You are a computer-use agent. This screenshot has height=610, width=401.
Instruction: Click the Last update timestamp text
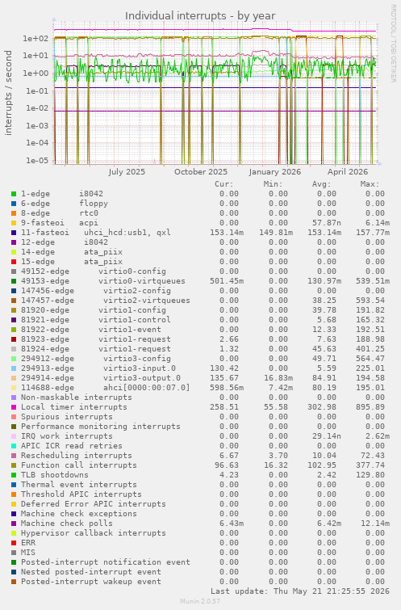(299, 591)
